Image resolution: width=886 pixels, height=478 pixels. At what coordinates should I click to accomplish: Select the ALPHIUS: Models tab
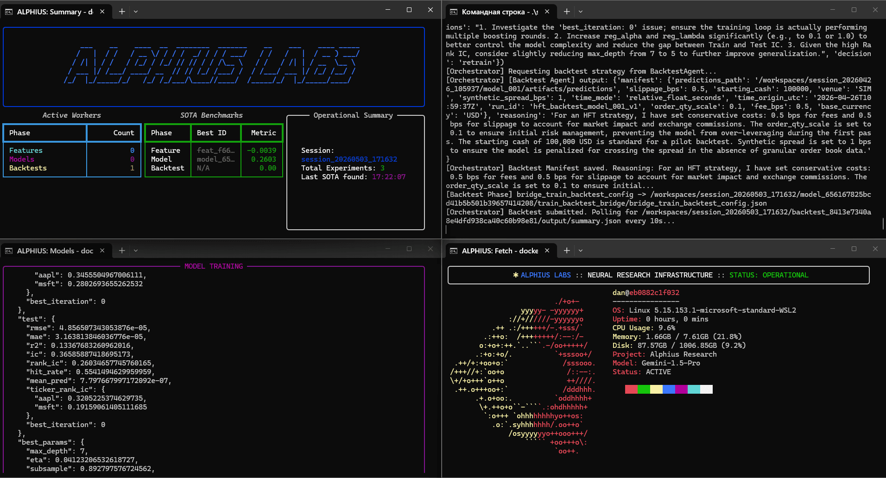click(56, 251)
